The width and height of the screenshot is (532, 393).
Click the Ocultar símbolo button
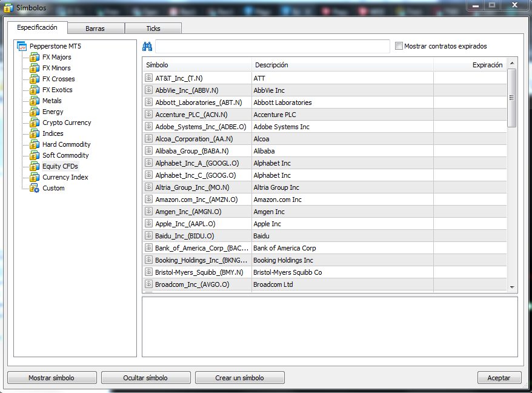pos(146,378)
